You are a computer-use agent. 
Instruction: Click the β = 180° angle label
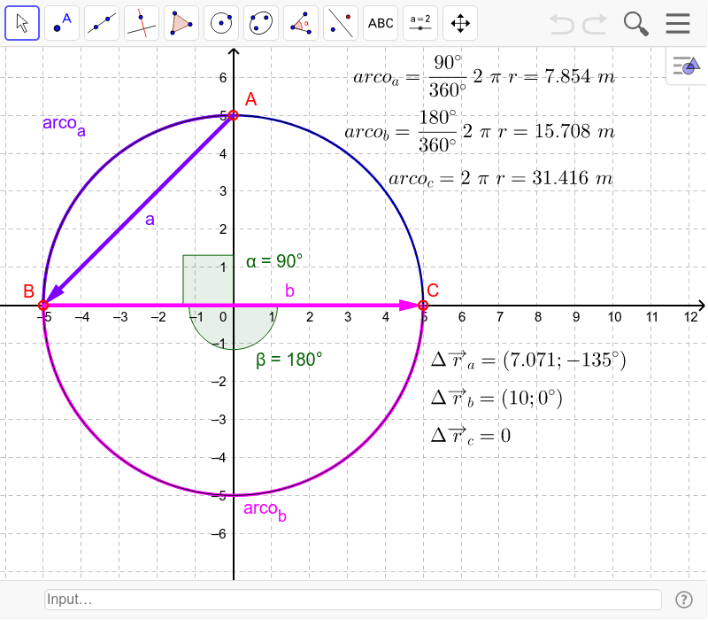pyautogui.click(x=289, y=360)
